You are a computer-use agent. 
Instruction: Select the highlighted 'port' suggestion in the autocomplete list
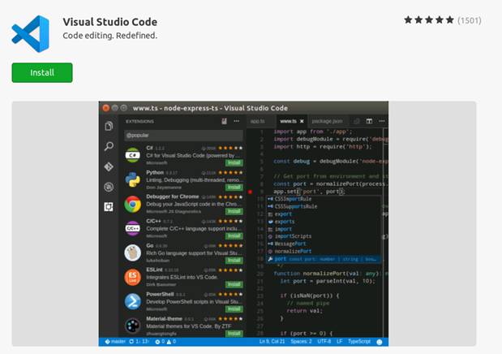(324, 259)
